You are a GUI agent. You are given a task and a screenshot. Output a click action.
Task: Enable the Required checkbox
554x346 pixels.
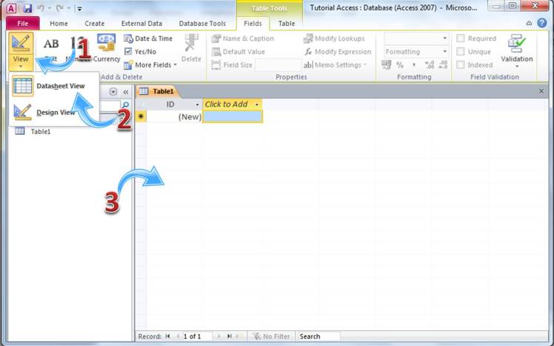[461, 39]
